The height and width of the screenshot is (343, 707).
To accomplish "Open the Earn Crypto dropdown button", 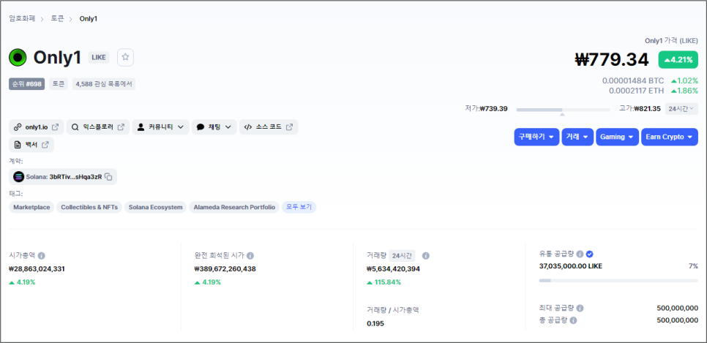I will click(670, 137).
